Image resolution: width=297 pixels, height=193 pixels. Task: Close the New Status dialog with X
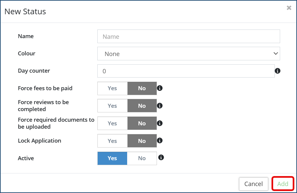click(289, 8)
